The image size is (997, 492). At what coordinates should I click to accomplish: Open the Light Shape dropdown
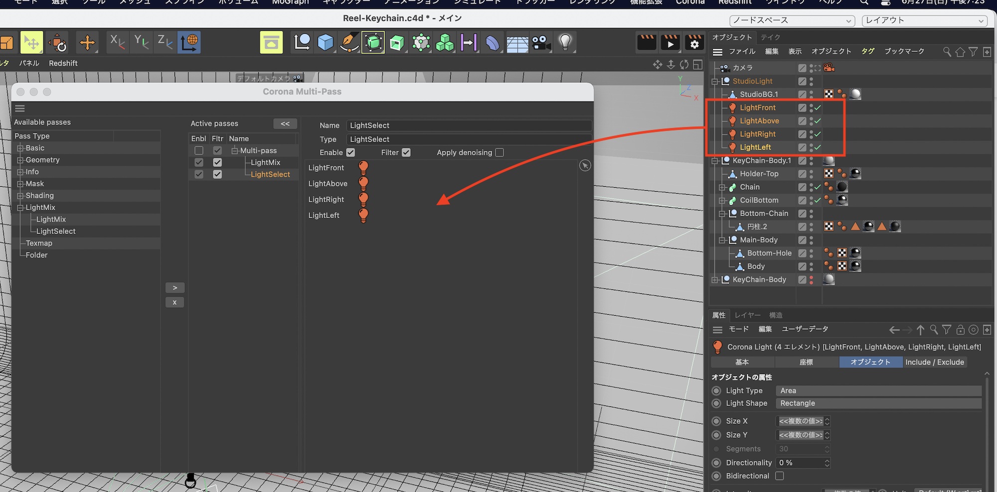(878, 403)
